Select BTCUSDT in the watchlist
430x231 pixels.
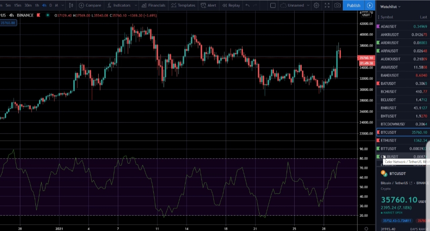point(403,132)
